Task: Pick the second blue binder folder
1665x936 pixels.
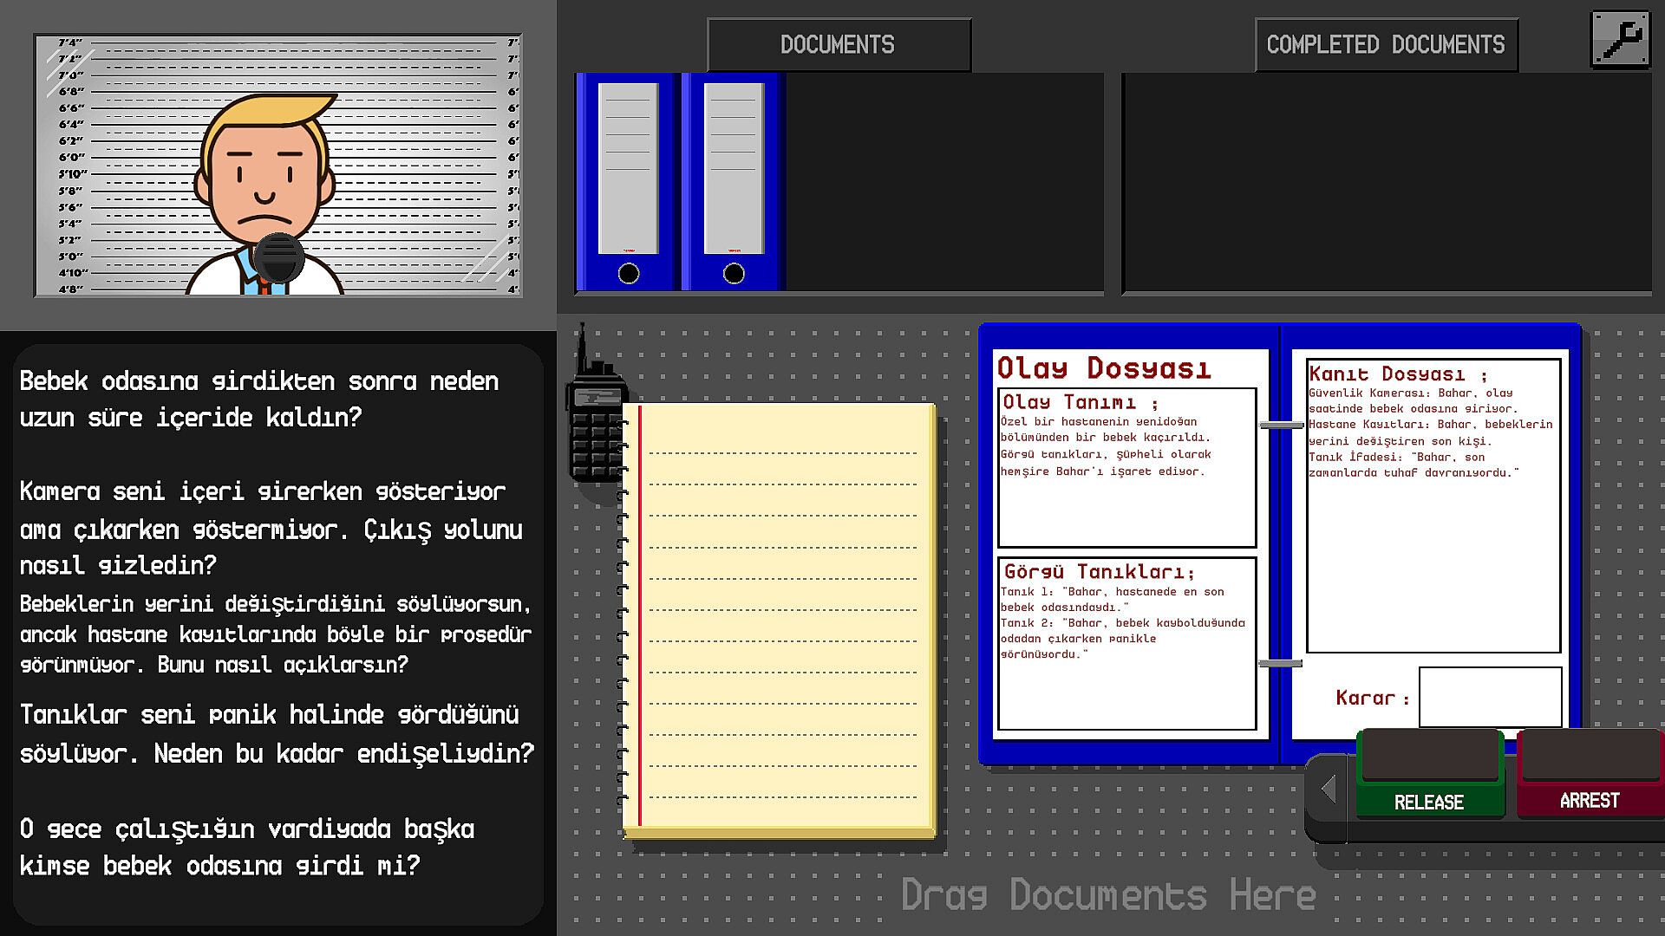Action: pyautogui.click(x=733, y=182)
